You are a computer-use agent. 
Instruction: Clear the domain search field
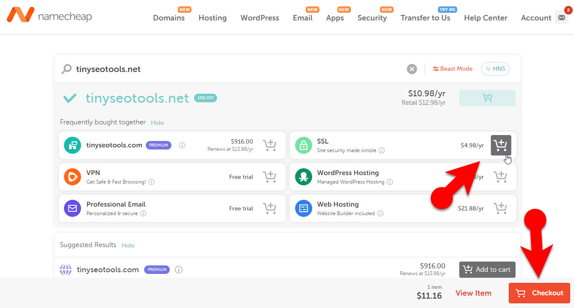pyautogui.click(x=412, y=69)
